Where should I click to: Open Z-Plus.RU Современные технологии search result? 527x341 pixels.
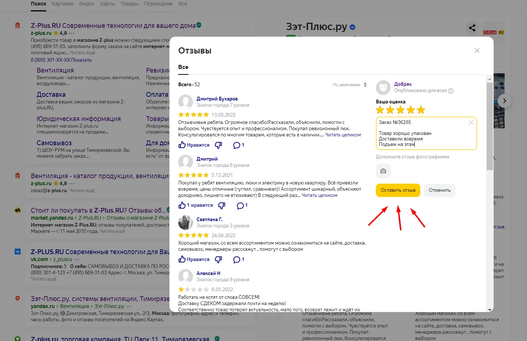tap(113, 26)
